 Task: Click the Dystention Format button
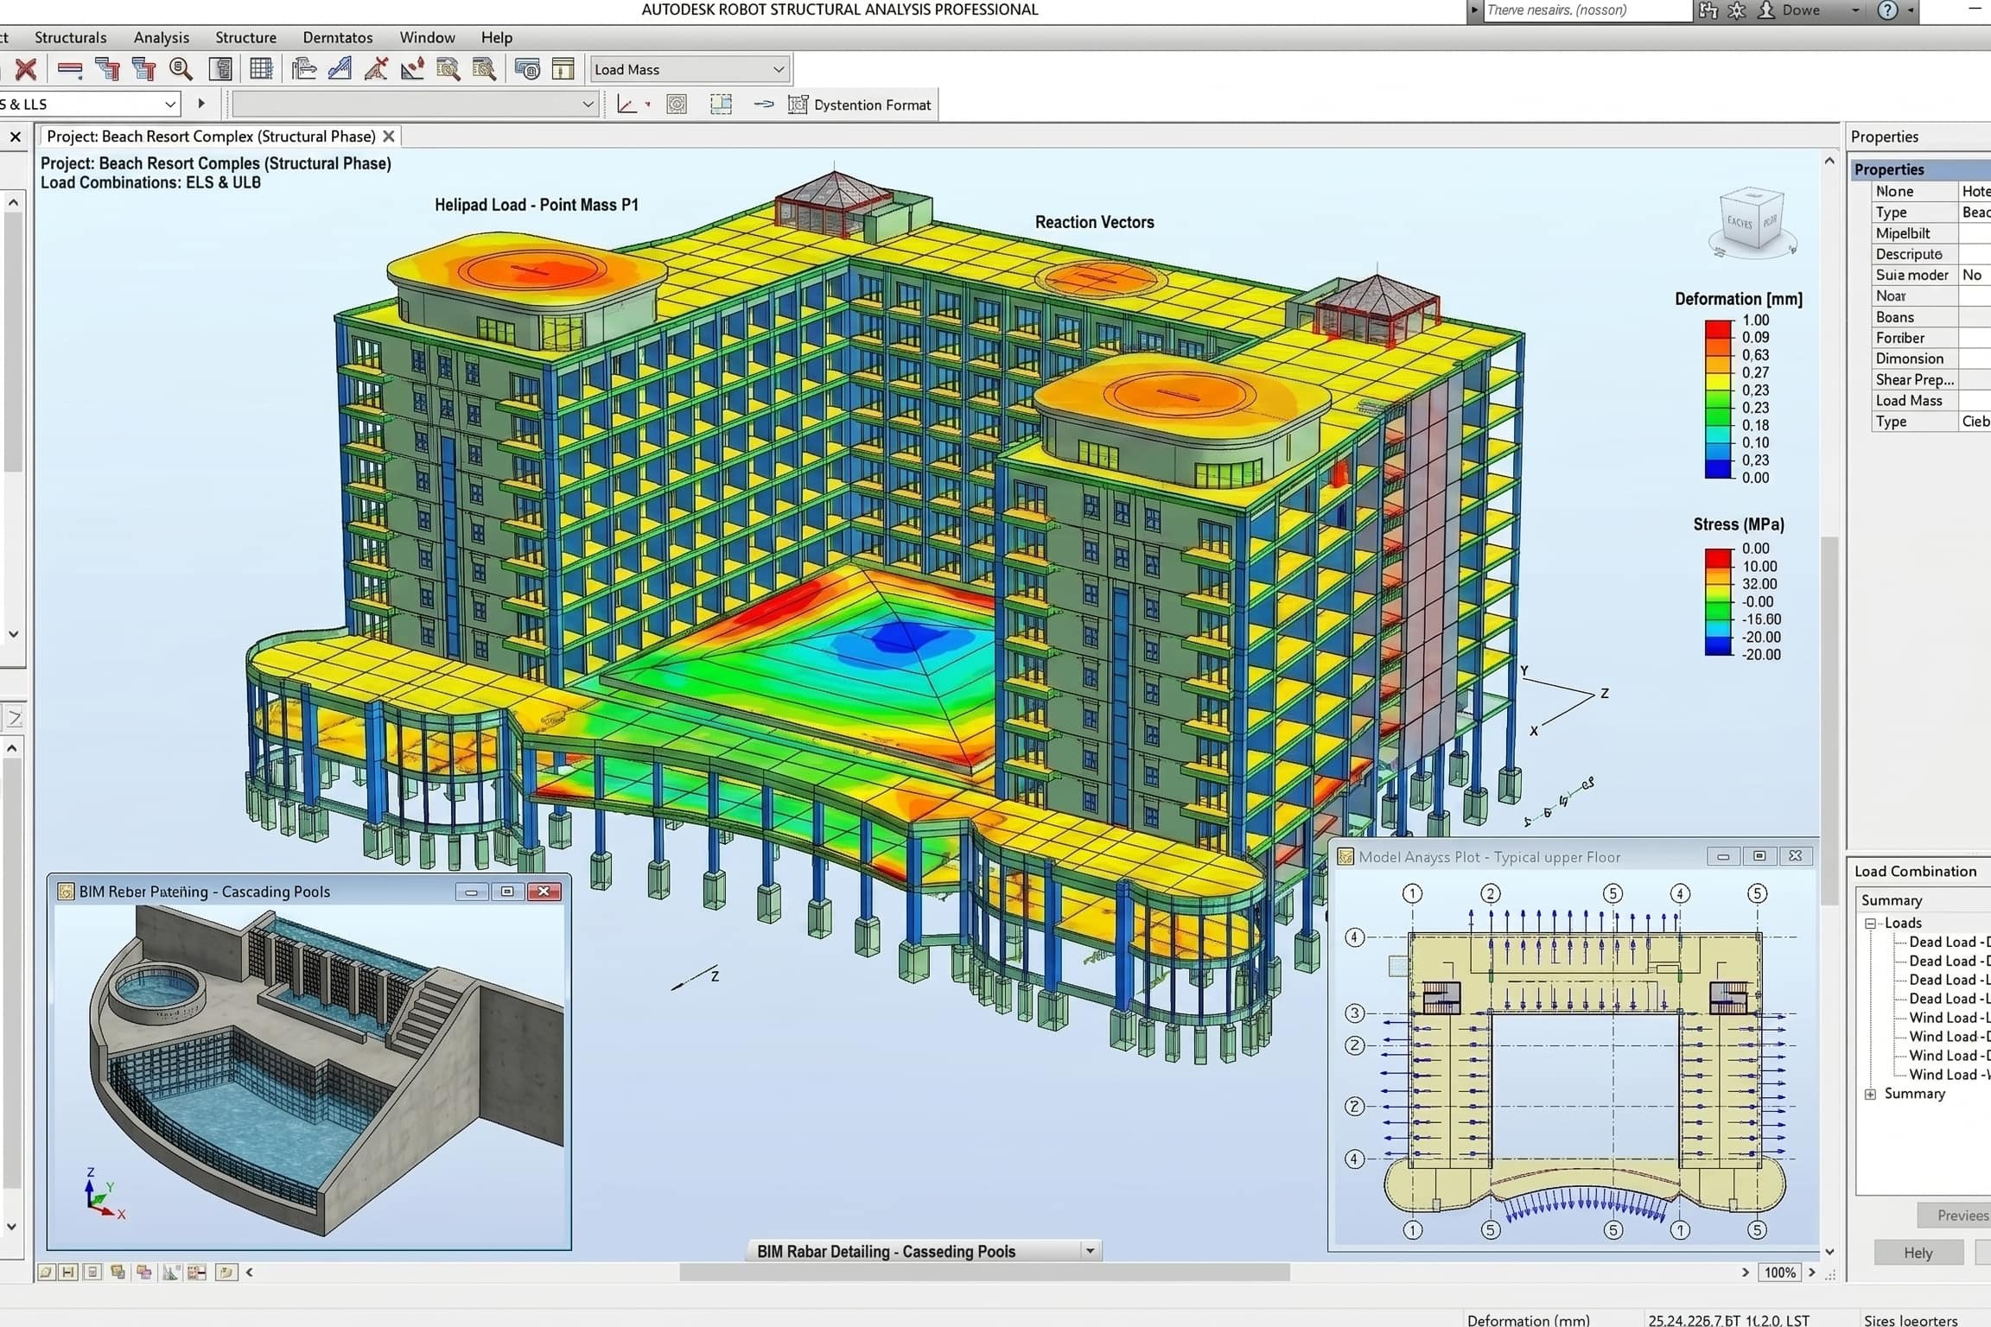(860, 105)
